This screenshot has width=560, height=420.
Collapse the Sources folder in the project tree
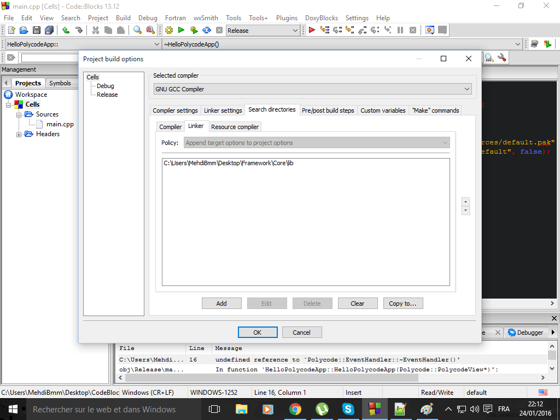click(x=19, y=114)
